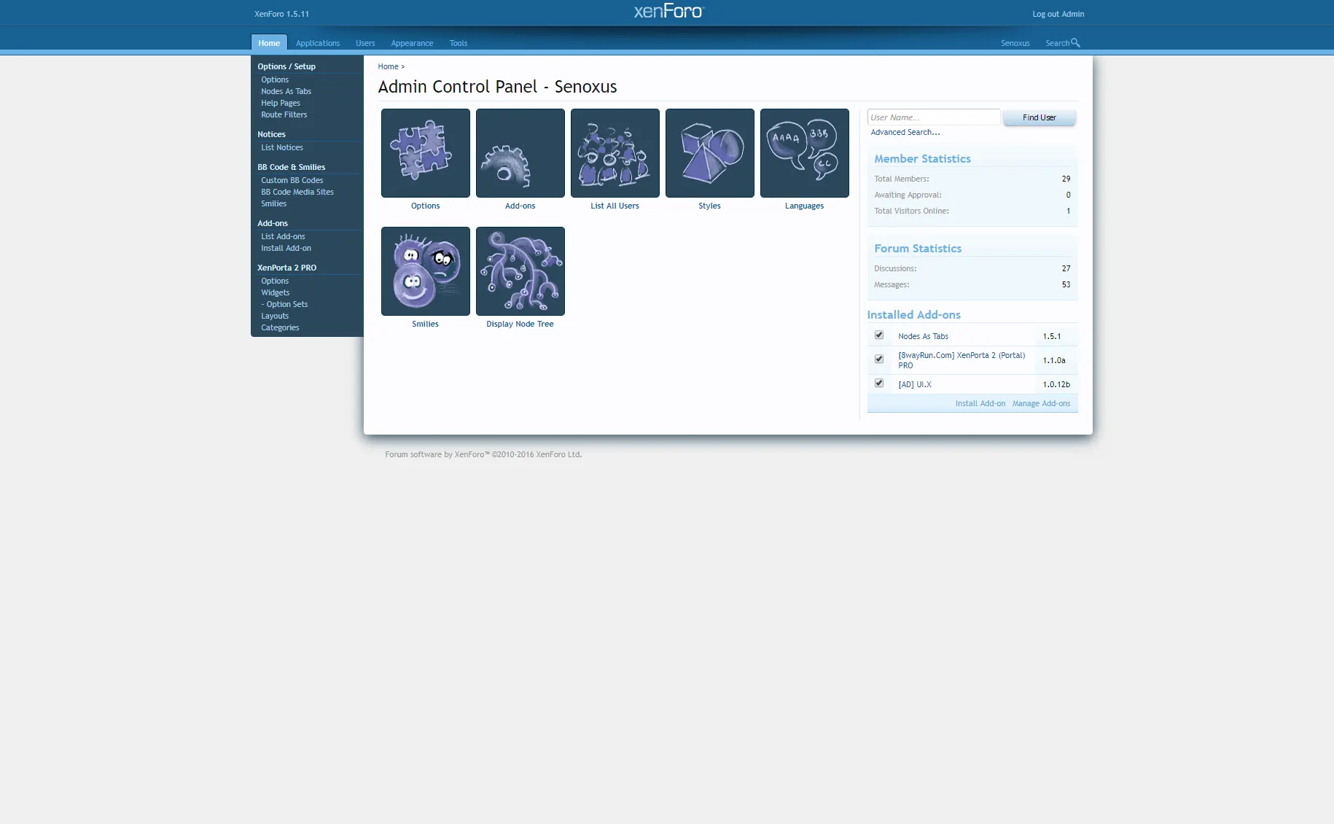Open Advanced Search link
This screenshot has width=1334, height=824.
(x=905, y=133)
